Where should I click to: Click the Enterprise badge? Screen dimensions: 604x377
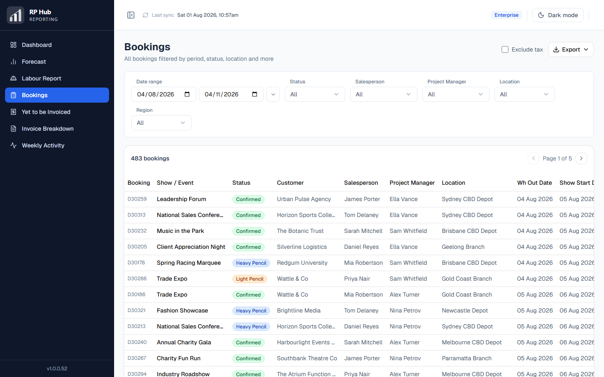point(506,15)
